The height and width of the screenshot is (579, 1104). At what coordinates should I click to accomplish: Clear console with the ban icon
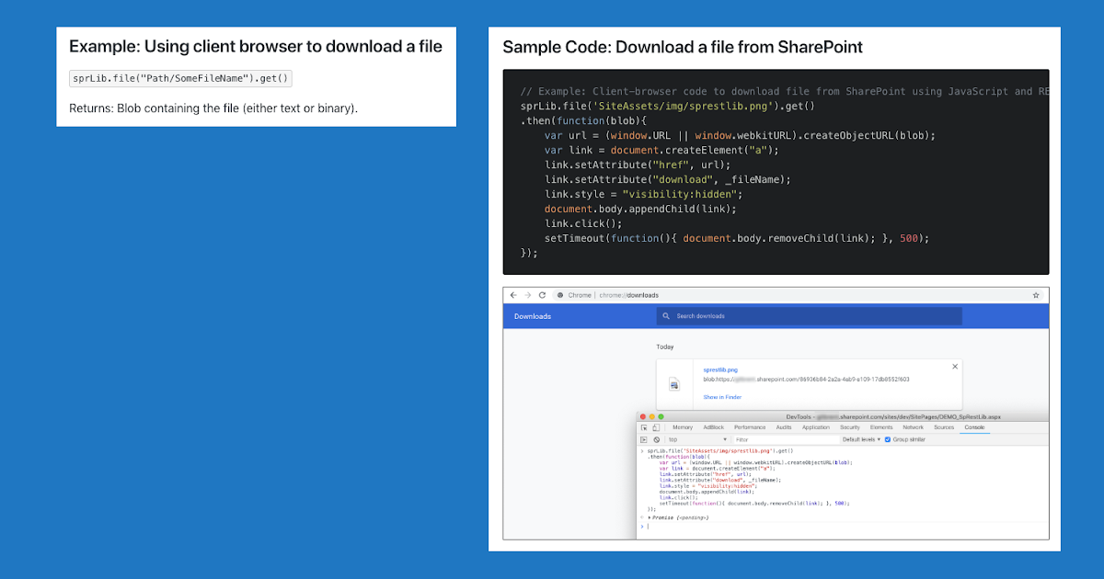[657, 439]
